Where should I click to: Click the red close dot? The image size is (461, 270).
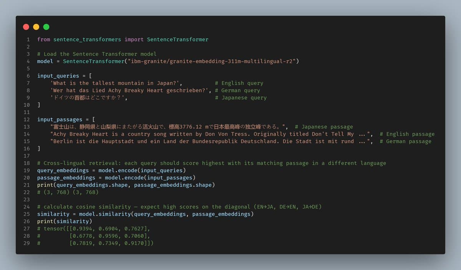coord(26,27)
